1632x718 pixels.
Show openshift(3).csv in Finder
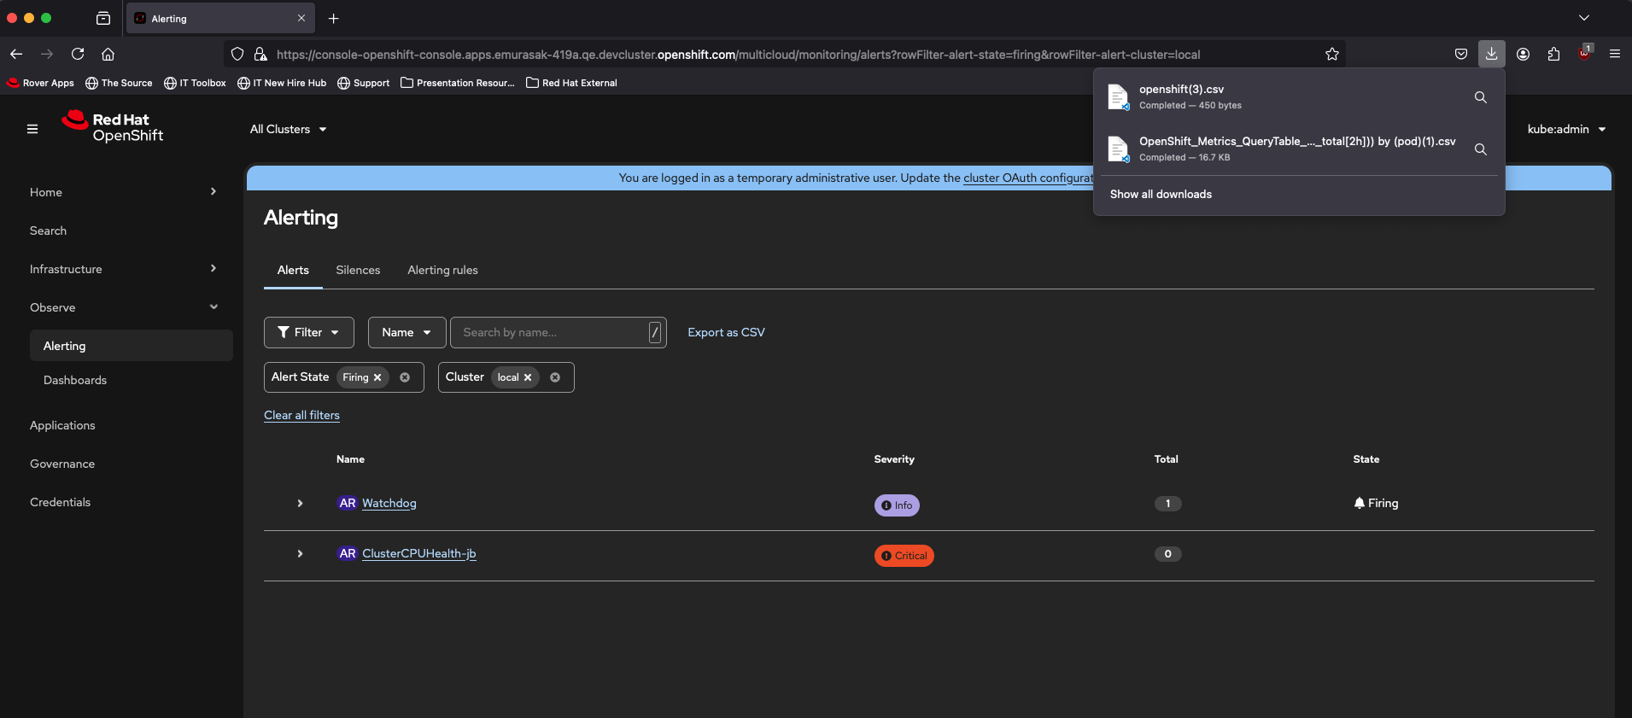(1481, 97)
